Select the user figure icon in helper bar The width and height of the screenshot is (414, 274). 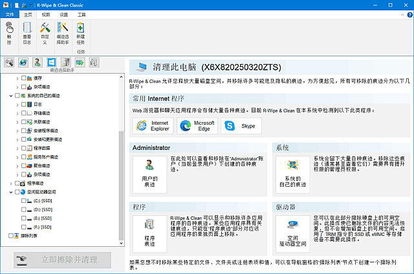point(38,63)
